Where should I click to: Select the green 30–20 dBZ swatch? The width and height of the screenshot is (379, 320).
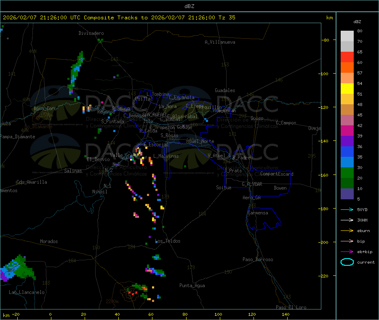[x=347, y=172]
